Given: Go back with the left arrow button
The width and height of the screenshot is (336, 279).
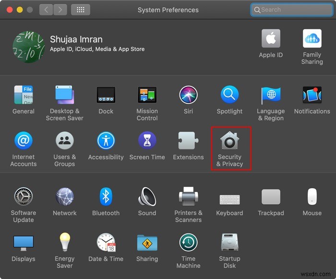Looking at the screenshot, I should pyautogui.click(x=46, y=10).
